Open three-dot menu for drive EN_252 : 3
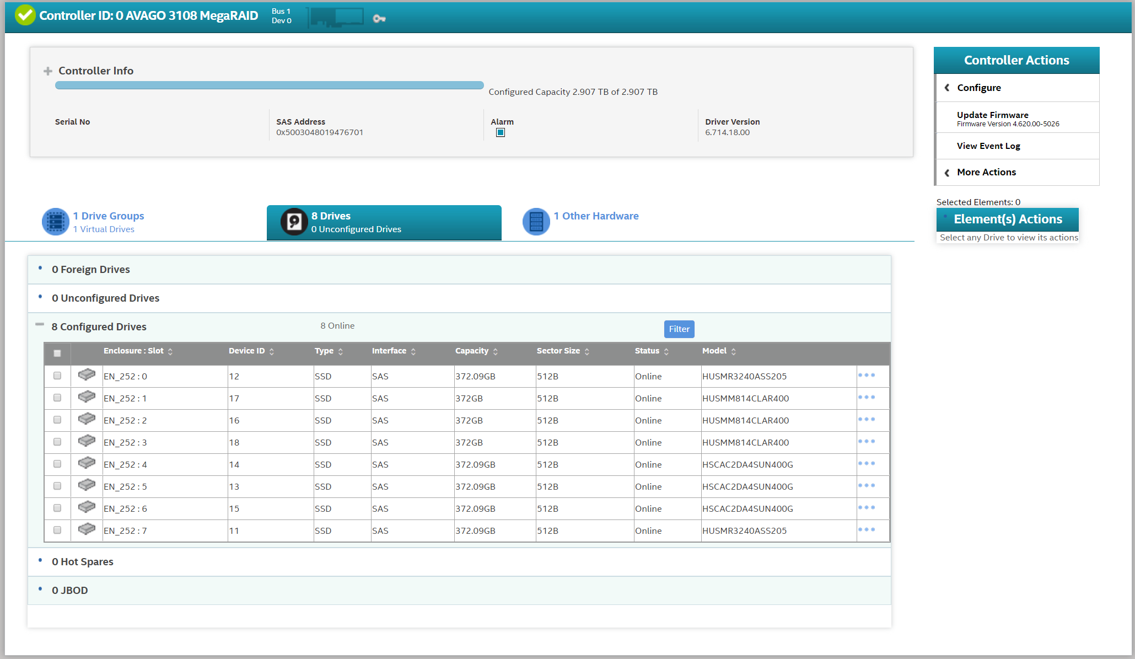Screen dimensions: 1135x659 (x=867, y=441)
